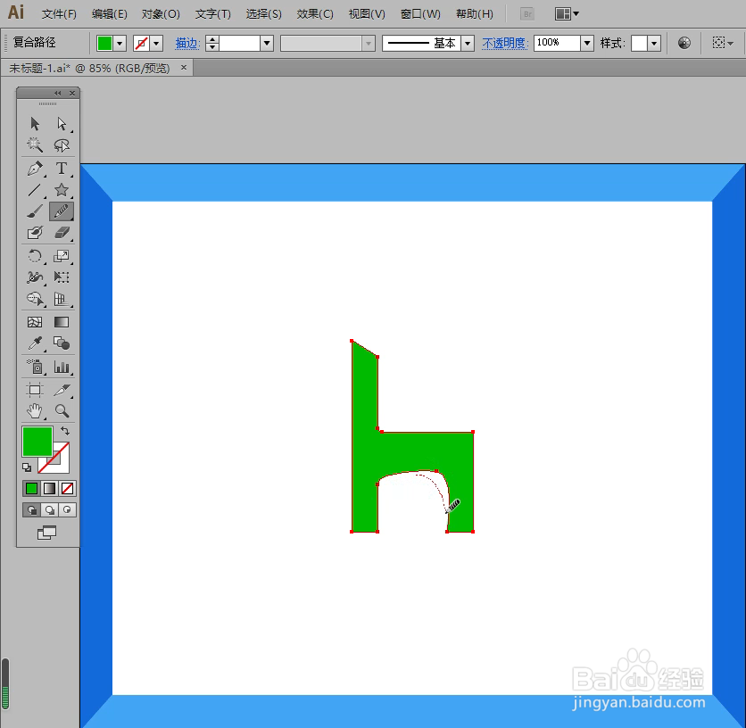Swap fill and stroke colors
The width and height of the screenshot is (746, 728).
coord(65,431)
